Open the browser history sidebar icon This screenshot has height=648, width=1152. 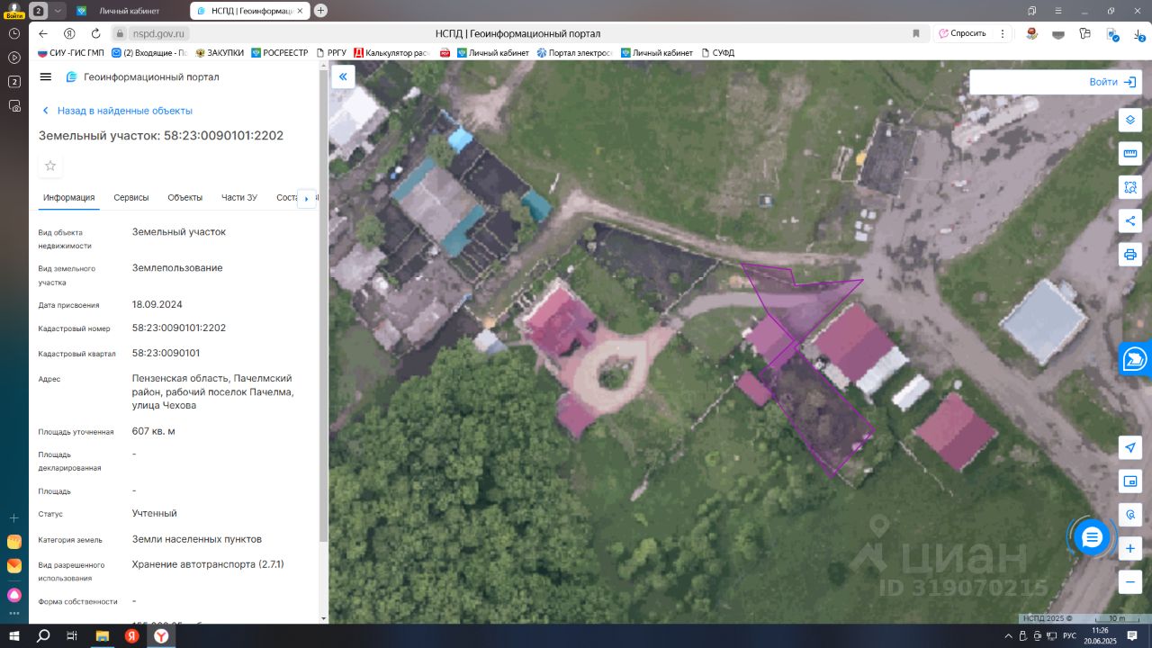pyautogui.click(x=14, y=33)
